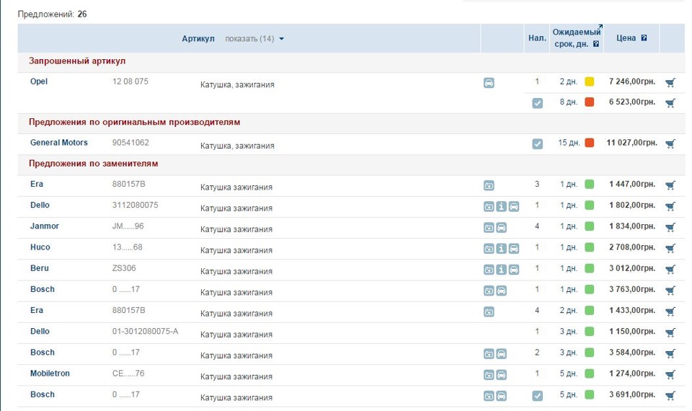Image resolution: width=692 pixels, height=411 pixels.
Task: Click cart icon in Janmor row
Action: coord(670,227)
